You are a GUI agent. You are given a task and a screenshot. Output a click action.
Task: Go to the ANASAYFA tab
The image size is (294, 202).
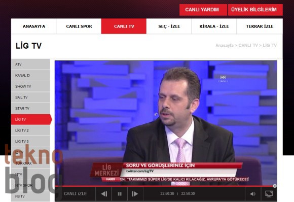click(34, 26)
